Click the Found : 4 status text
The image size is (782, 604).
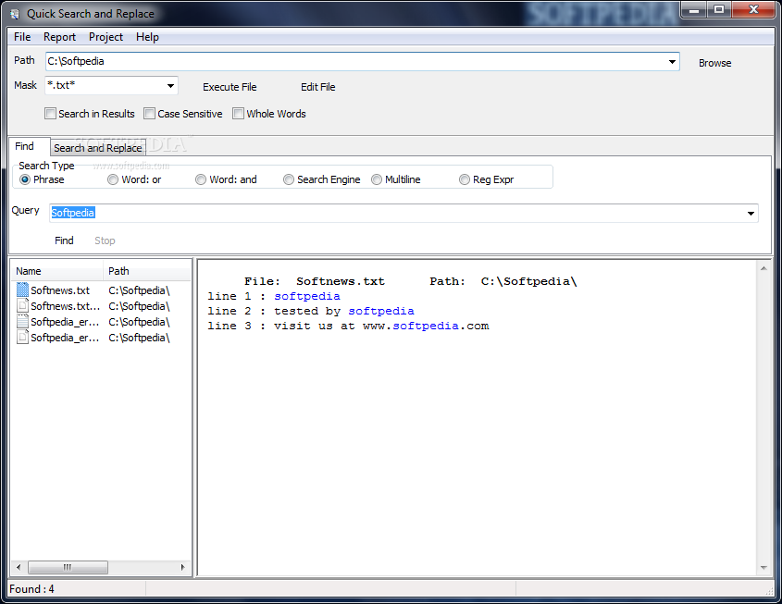[x=31, y=589]
